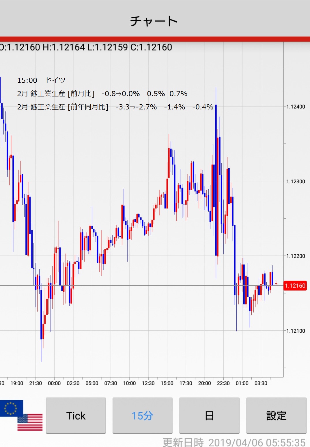This screenshot has height=447, width=310.
Task: Click the OHLC readout line
Action: pos(86,47)
